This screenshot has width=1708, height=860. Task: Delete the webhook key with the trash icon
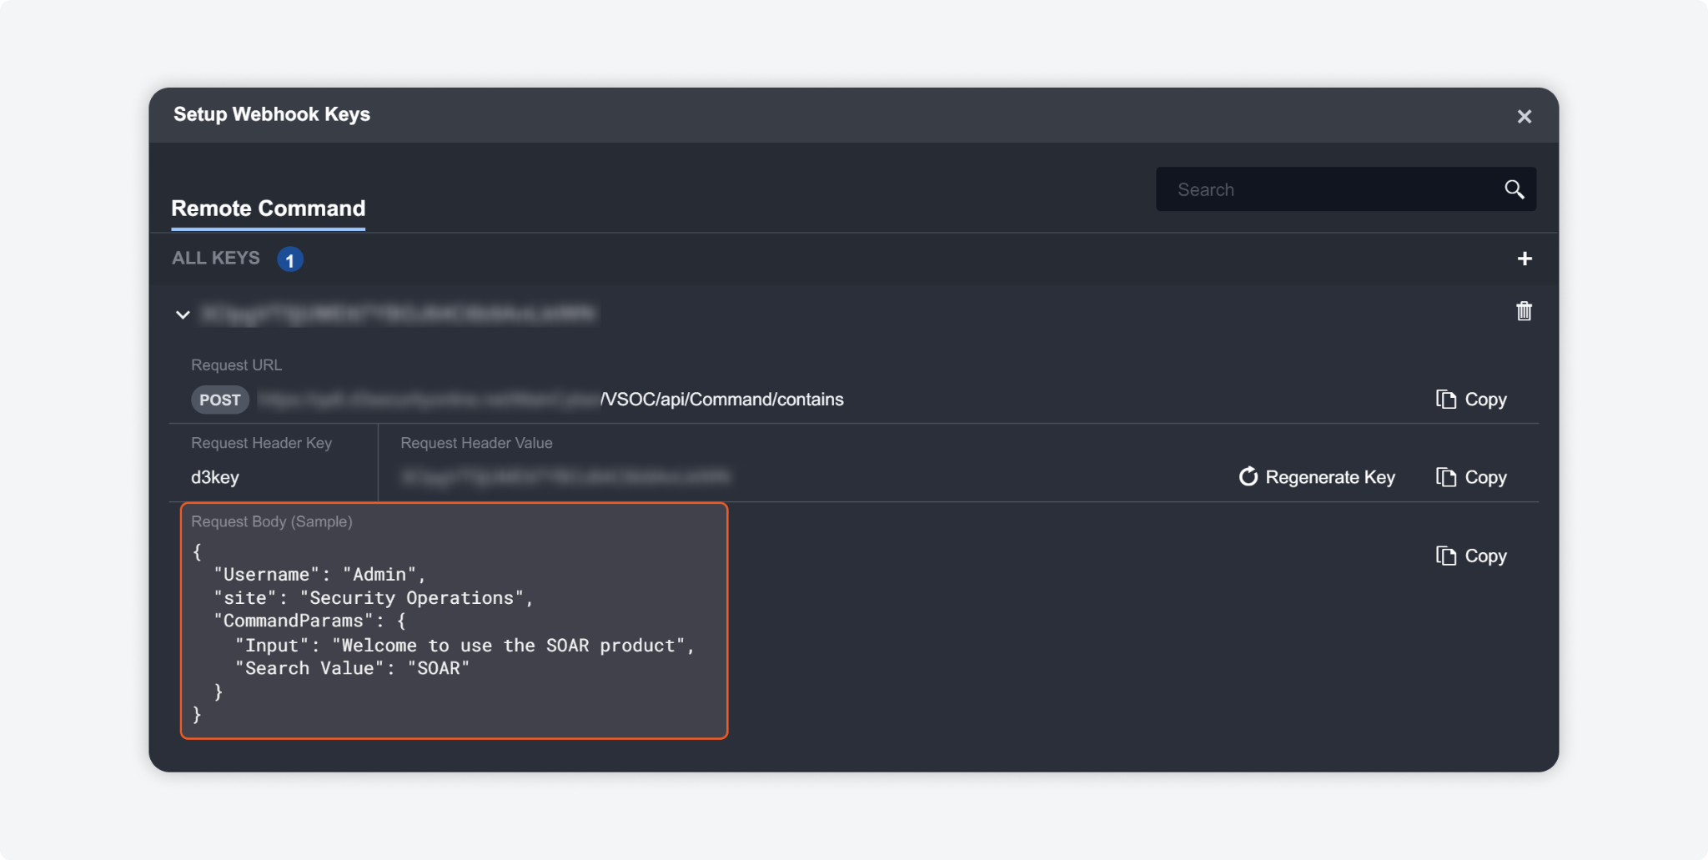click(1524, 311)
